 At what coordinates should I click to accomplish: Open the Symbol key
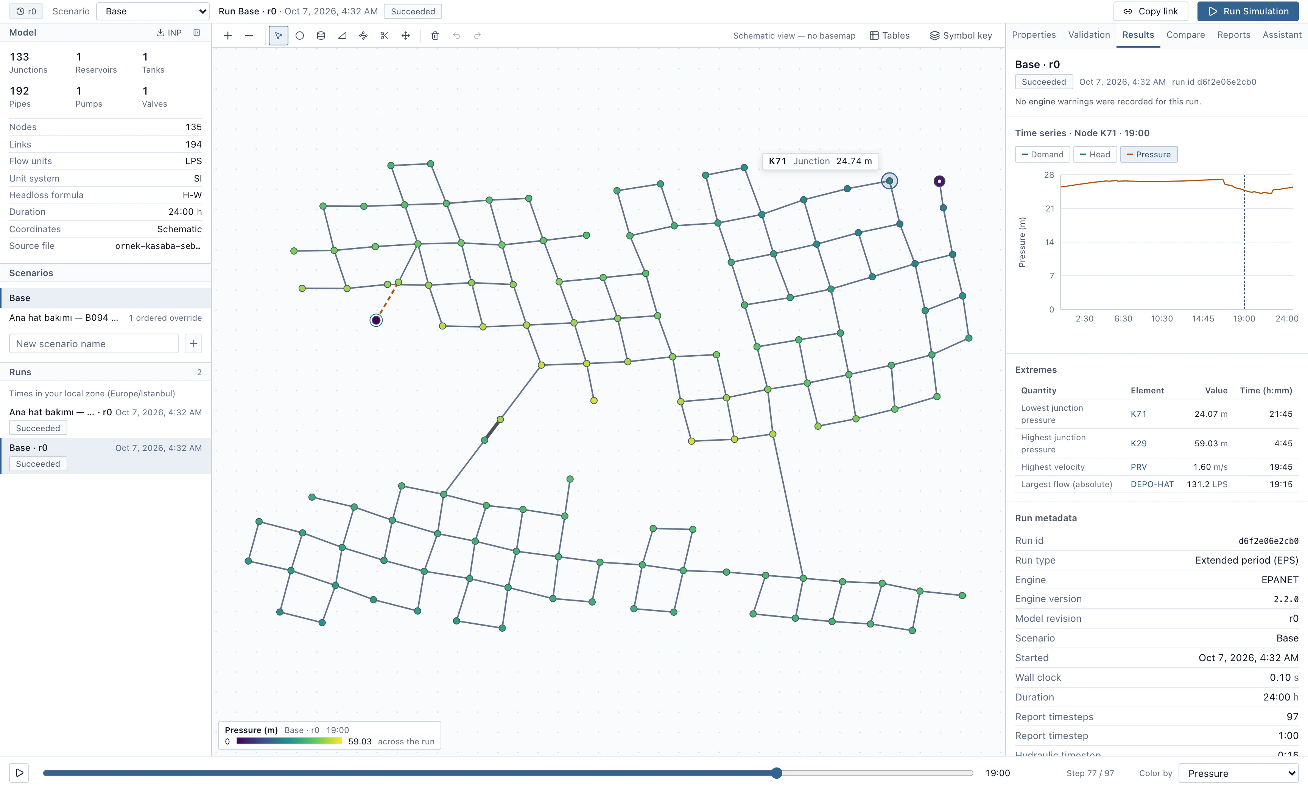[x=961, y=36]
